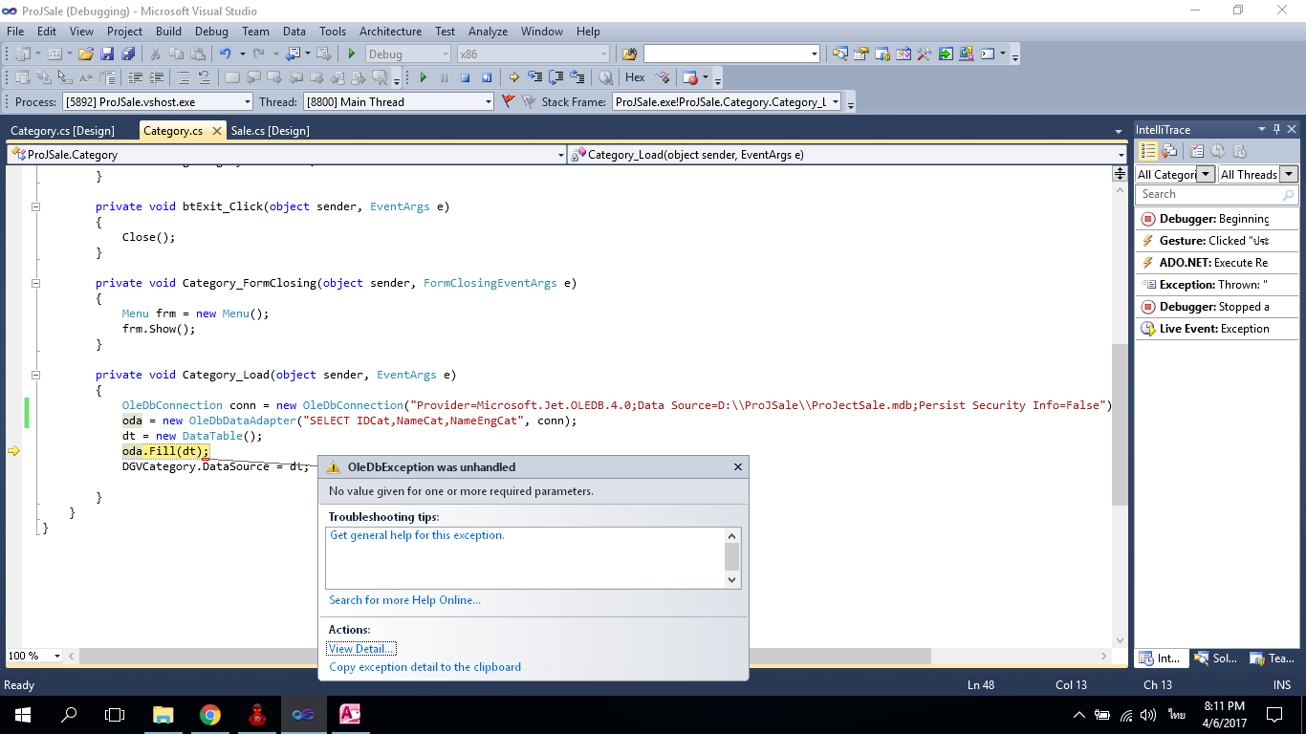
Task: Toggle the thread flag icon beside Thread dropdown
Action: pyautogui.click(x=509, y=101)
